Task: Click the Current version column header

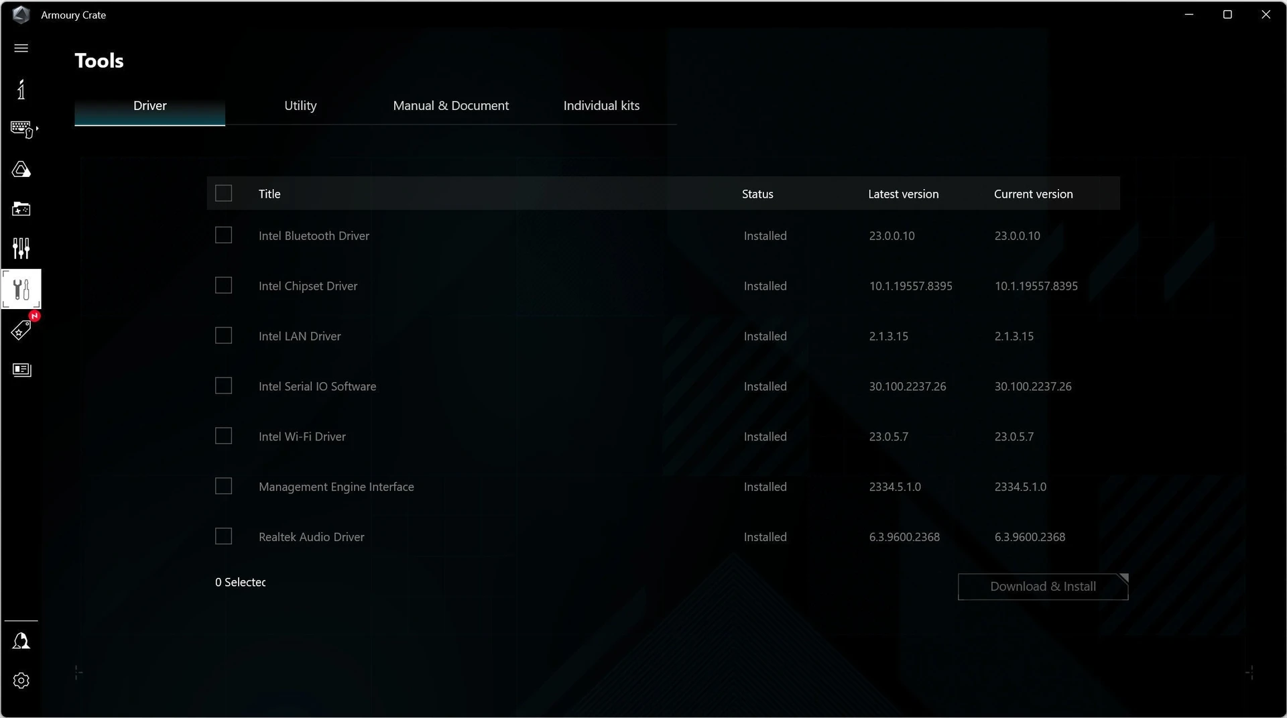Action: 1033,194
